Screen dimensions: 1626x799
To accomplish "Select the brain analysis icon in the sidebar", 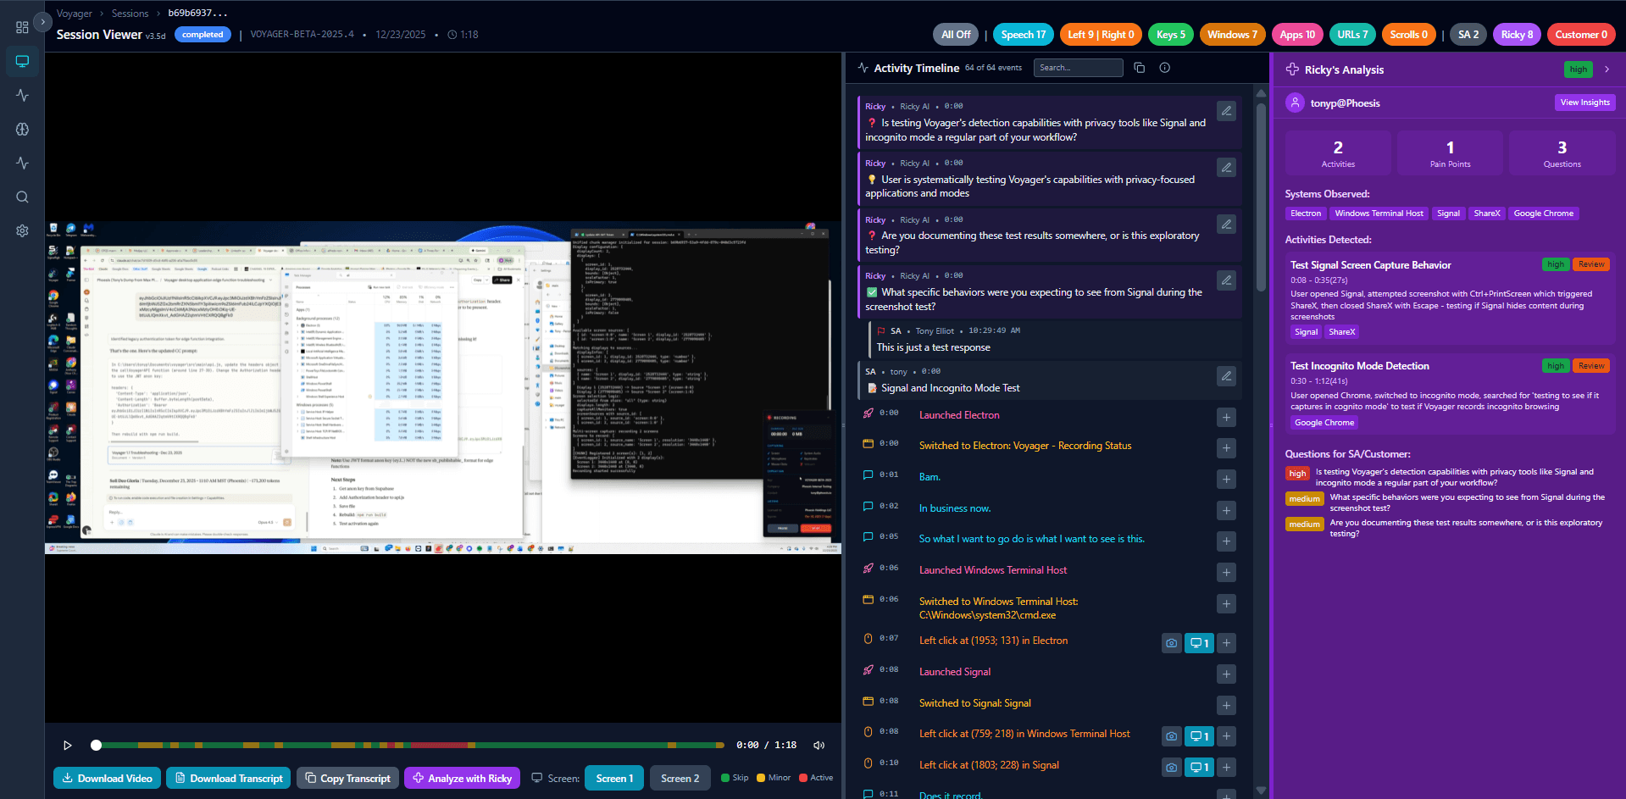I will point(22,129).
